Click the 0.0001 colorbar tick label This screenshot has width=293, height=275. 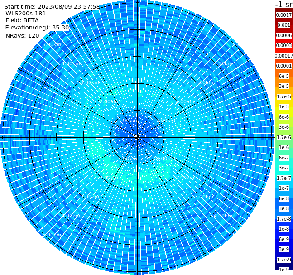click(284, 66)
